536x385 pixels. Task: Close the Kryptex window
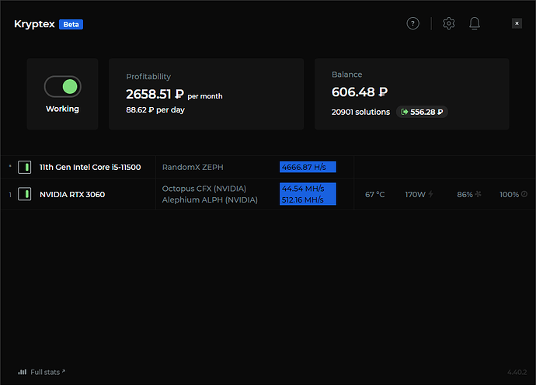(x=517, y=23)
